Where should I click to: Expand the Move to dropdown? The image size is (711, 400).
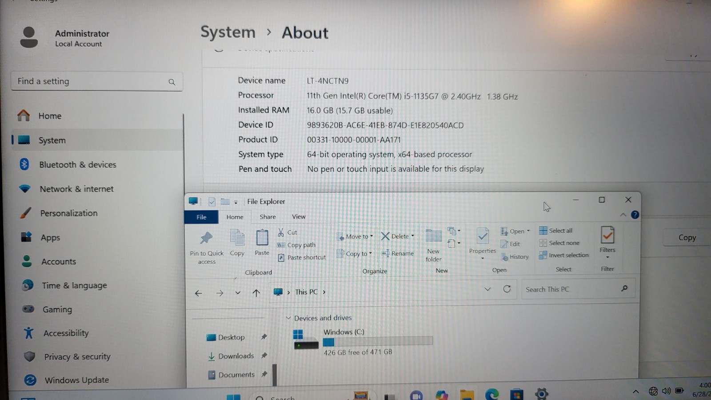[x=371, y=236]
